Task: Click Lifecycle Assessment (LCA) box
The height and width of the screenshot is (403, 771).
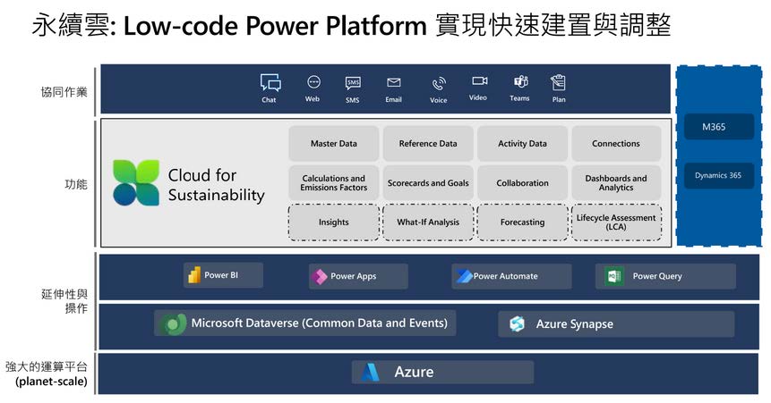Action: pos(616,222)
